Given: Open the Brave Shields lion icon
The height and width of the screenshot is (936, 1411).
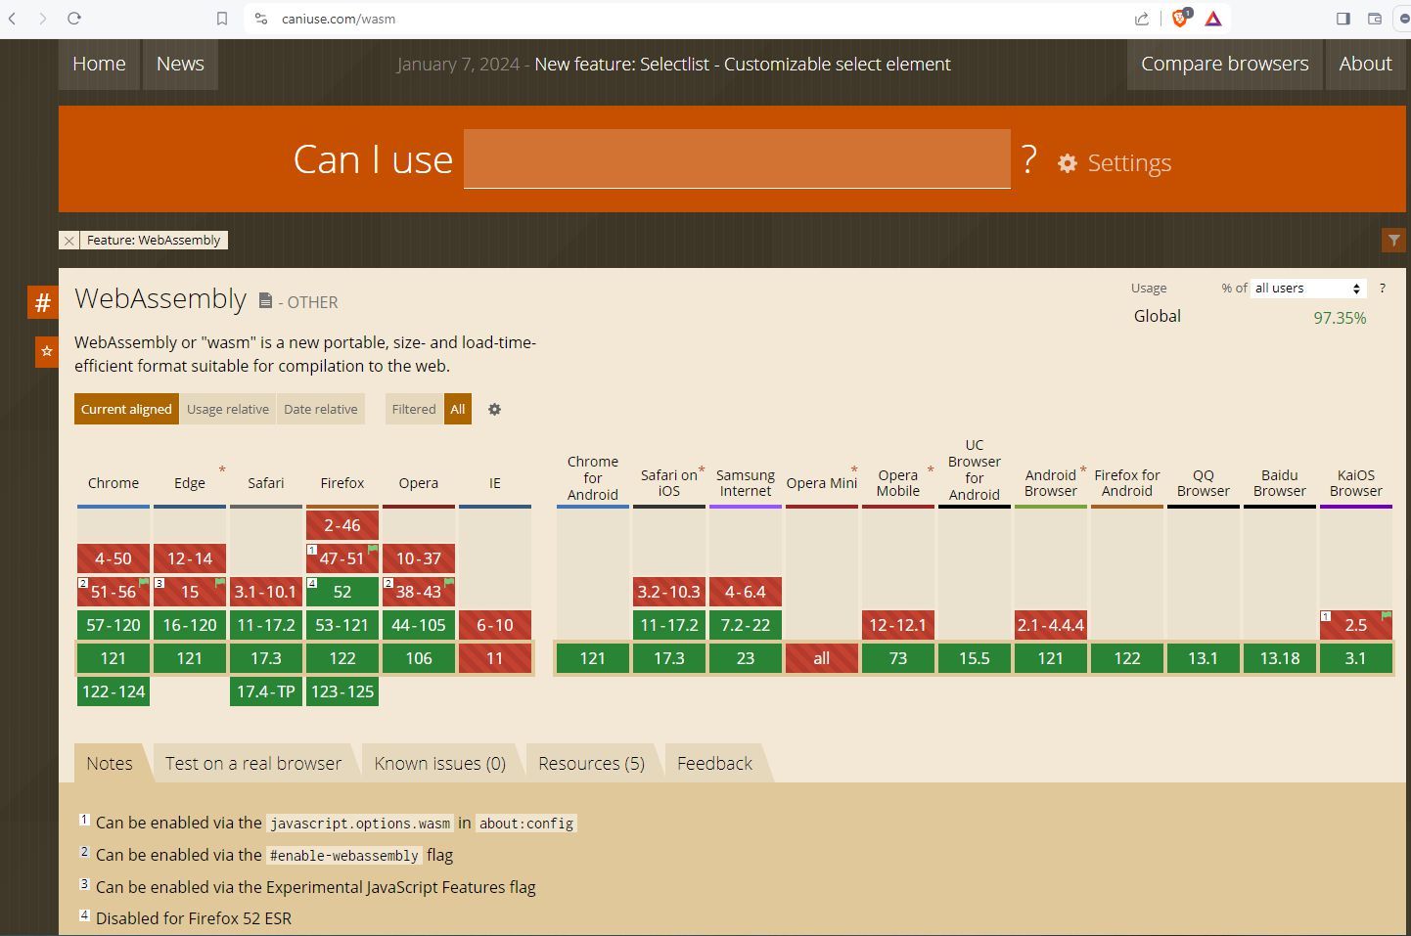Looking at the screenshot, I should (1181, 18).
